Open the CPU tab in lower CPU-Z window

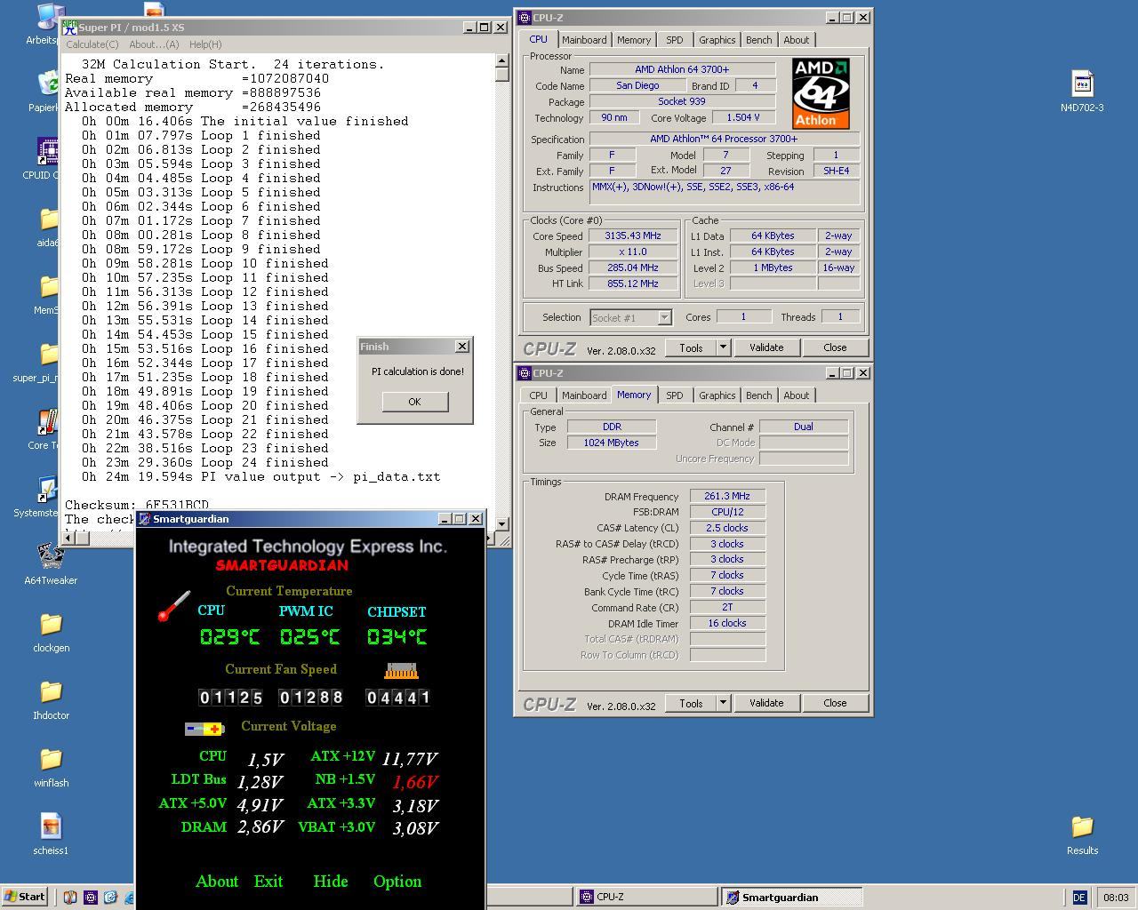538,395
